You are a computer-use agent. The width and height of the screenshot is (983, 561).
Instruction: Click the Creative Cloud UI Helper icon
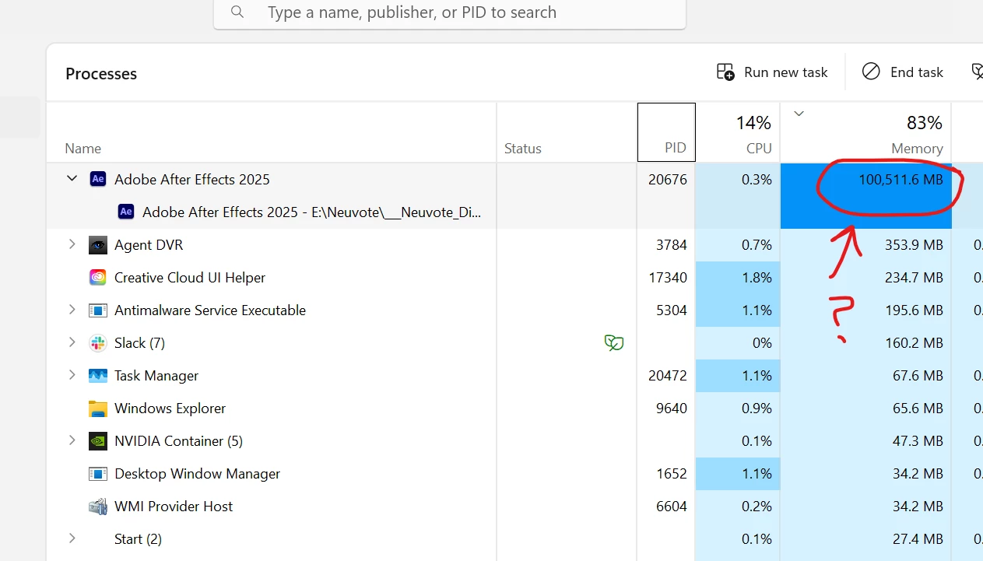pos(97,277)
